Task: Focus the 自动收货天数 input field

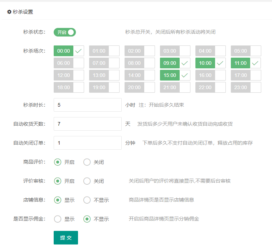Action: pos(88,124)
